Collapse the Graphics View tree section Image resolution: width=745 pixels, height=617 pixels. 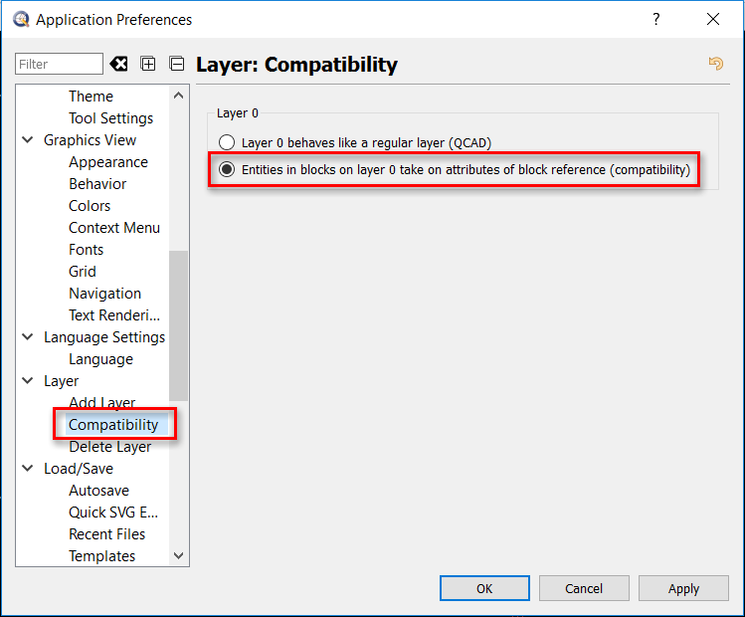pos(28,139)
